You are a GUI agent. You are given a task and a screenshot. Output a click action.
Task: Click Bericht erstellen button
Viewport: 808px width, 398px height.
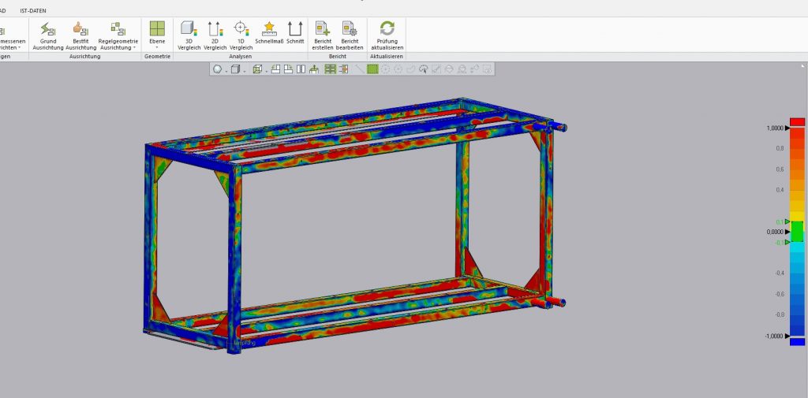(323, 35)
